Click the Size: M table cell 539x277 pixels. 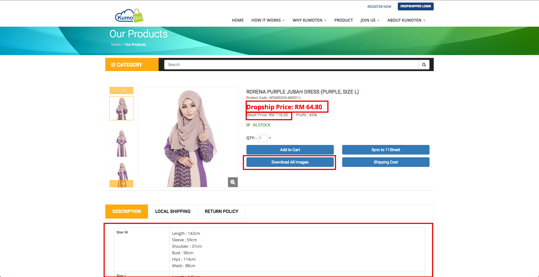point(142,249)
